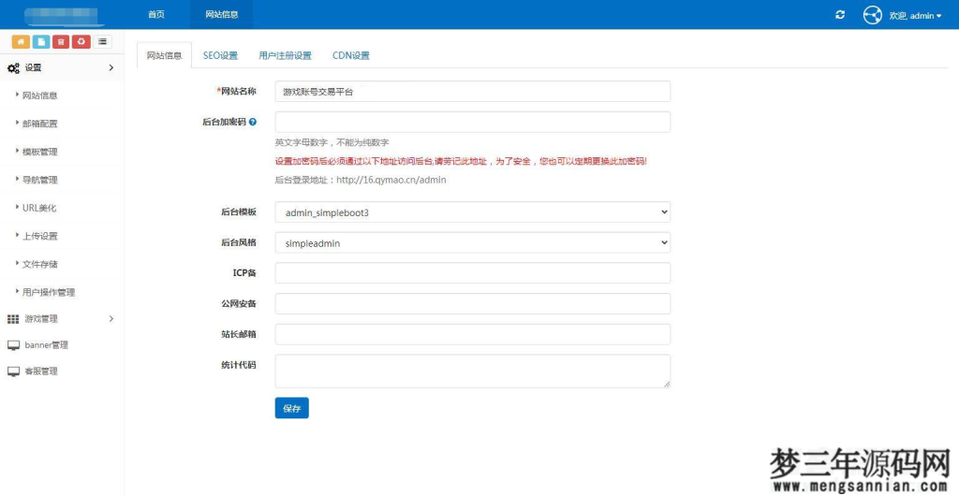Click the hint 英文字母数字，不能为纯数字

(x=332, y=142)
